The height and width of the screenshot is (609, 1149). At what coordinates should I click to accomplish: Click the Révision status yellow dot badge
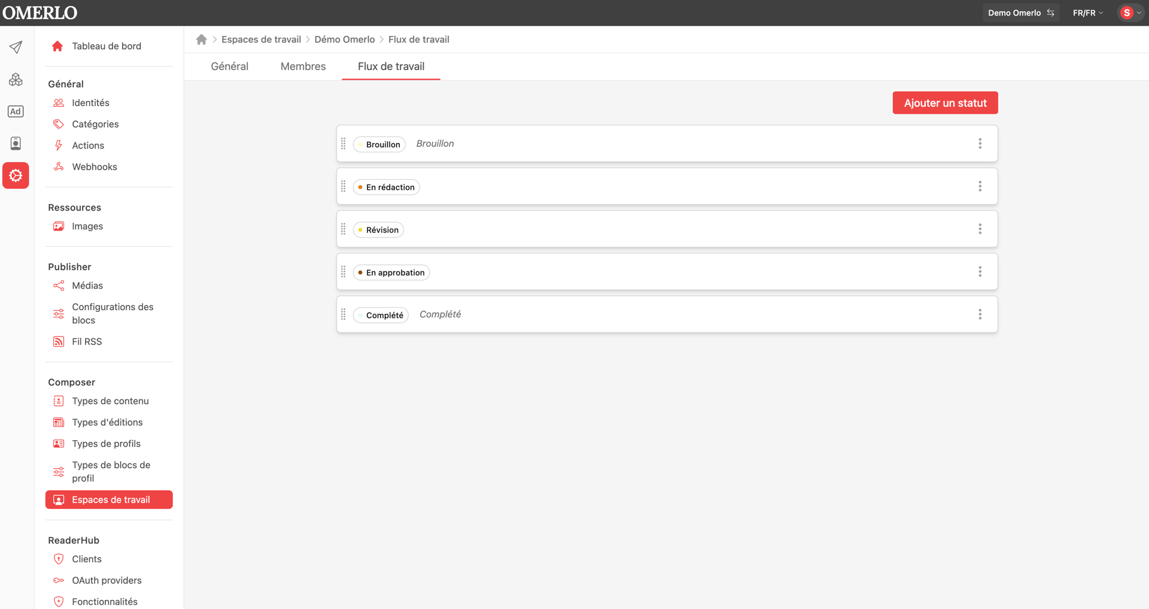(378, 230)
